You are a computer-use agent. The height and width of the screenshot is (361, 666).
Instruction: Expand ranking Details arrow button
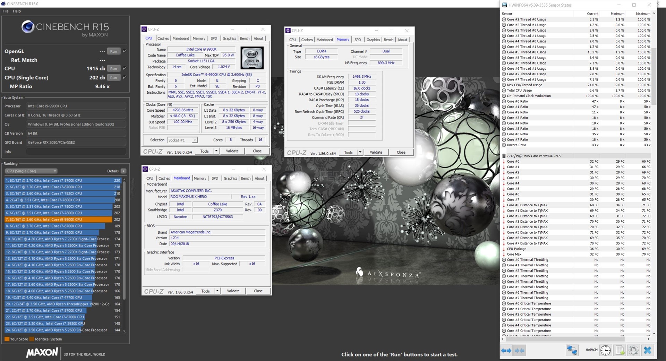coord(123,171)
